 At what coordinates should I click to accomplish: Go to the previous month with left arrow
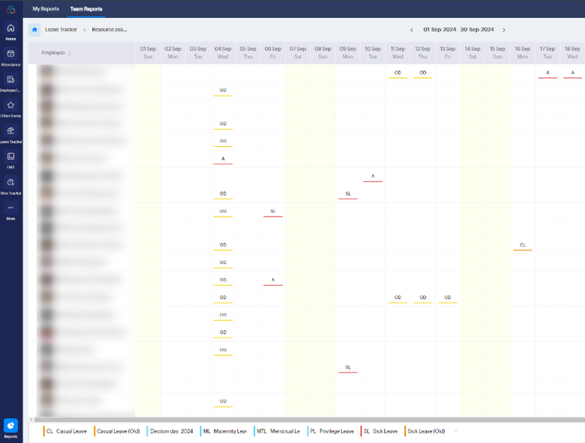411,30
